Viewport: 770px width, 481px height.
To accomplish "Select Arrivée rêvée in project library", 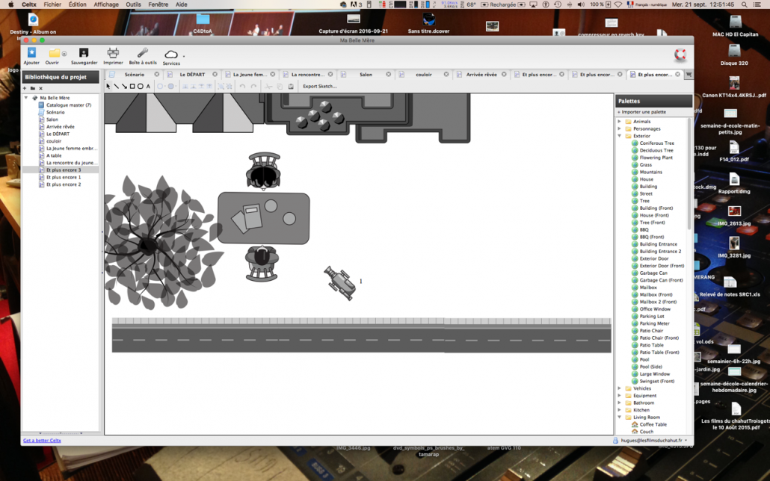I will (x=60, y=127).
